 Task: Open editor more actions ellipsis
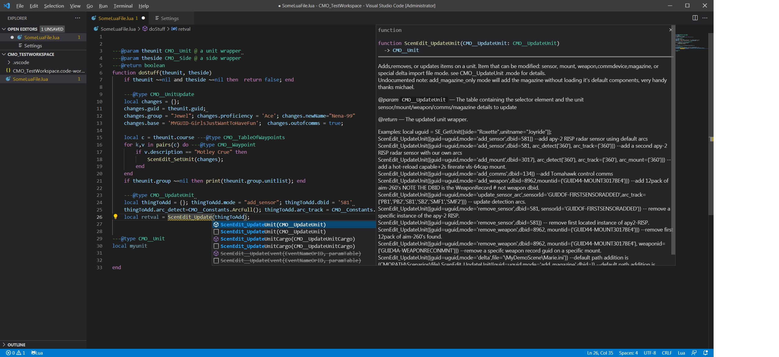705,18
